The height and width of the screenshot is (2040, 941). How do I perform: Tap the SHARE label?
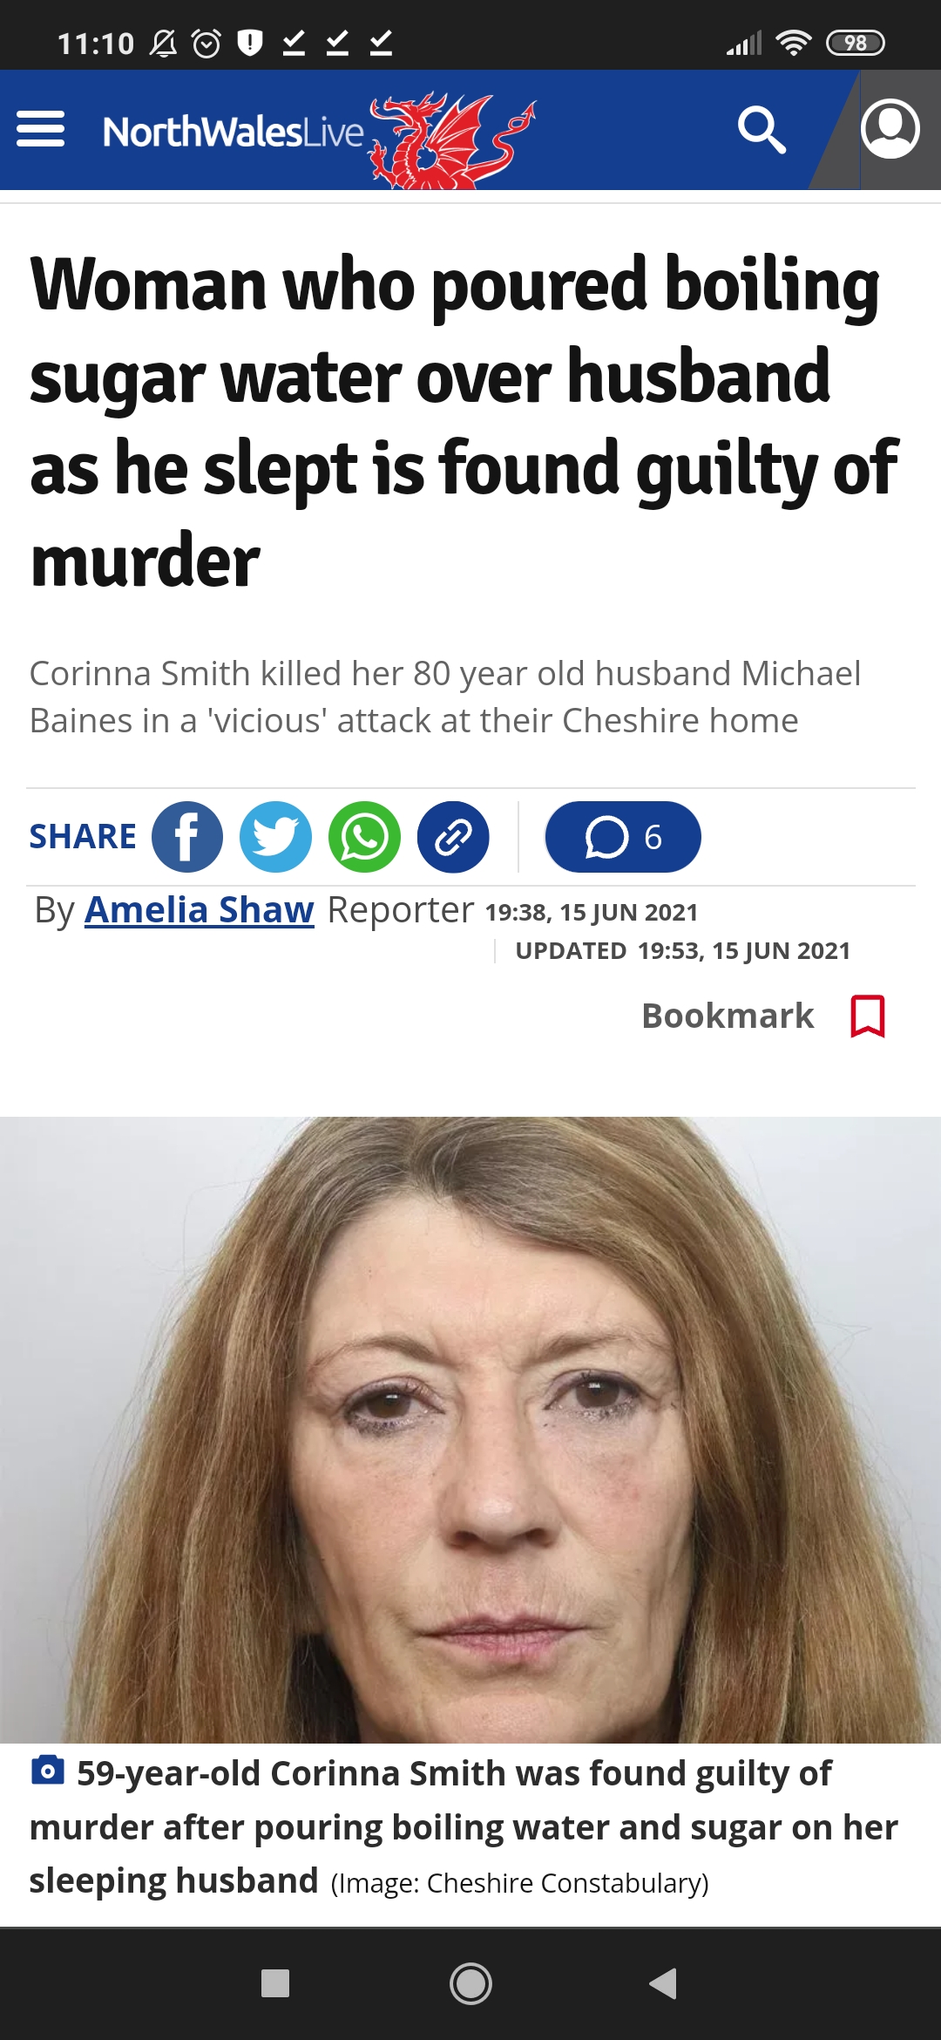tap(83, 837)
